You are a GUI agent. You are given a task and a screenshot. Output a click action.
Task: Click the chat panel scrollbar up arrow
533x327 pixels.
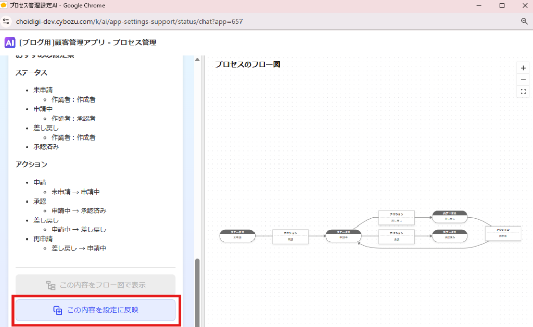[x=197, y=60]
